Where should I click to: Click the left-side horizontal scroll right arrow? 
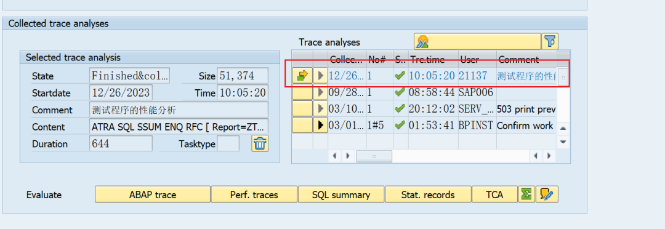tap(347, 156)
